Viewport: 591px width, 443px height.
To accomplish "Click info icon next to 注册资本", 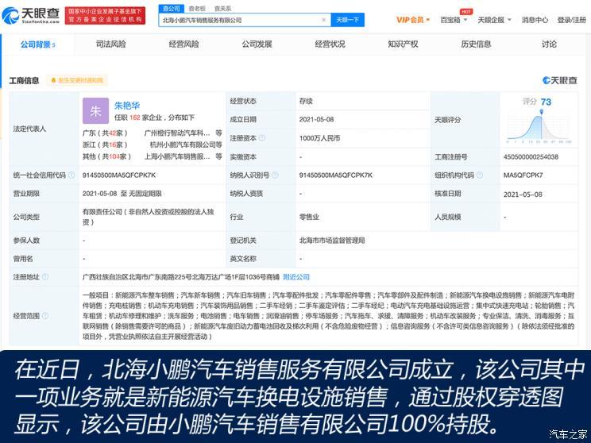I will tap(262, 138).
